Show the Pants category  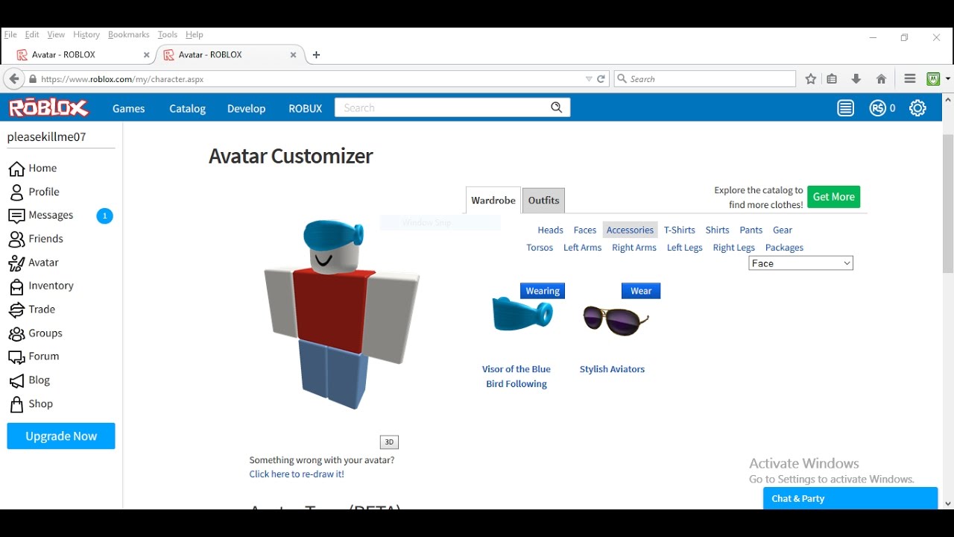point(751,230)
